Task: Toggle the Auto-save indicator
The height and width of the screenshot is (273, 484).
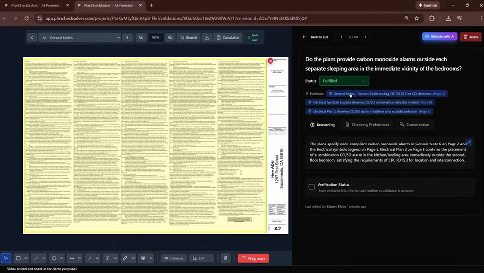Action: click(252, 37)
